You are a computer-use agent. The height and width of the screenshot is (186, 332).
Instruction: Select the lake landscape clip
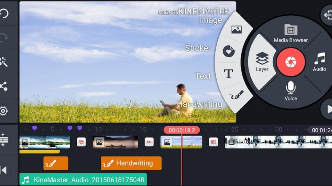click(45, 142)
